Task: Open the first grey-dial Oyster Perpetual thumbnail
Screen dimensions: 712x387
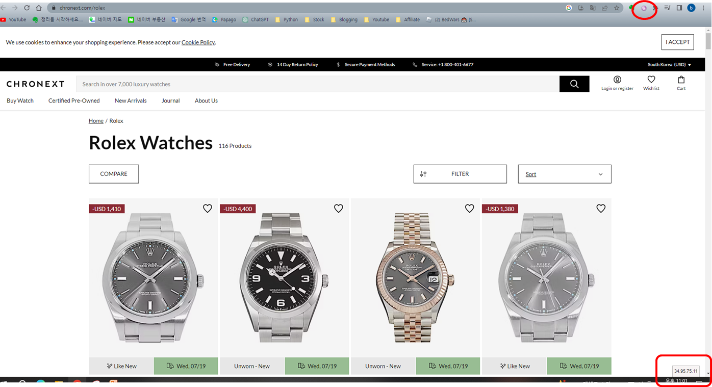Action: click(x=154, y=278)
